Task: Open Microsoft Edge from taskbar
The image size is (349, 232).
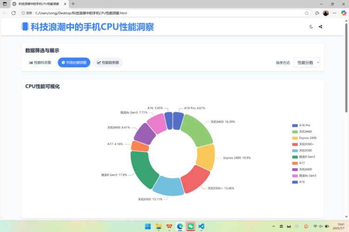Action: [180, 226]
